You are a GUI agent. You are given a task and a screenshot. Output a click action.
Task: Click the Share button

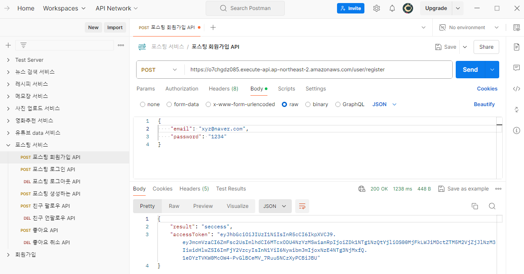tap(486, 47)
